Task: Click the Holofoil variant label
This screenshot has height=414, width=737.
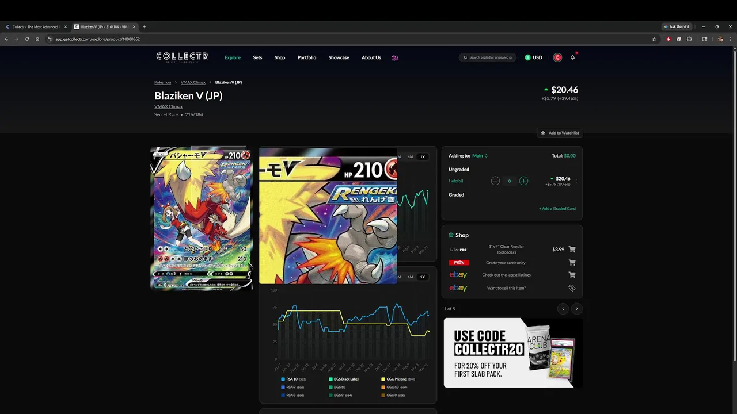Action: click(456, 181)
